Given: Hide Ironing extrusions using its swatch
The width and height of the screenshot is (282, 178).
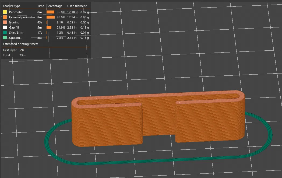Looking at the screenshot, I should pyautogui.click(x=5, y=22).
